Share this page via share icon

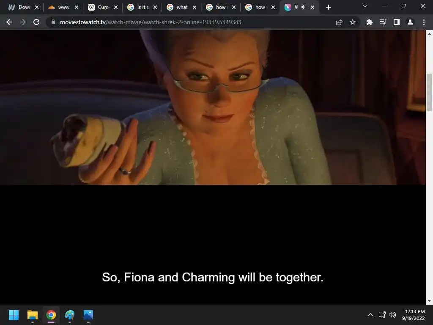[x=339, y=22]
